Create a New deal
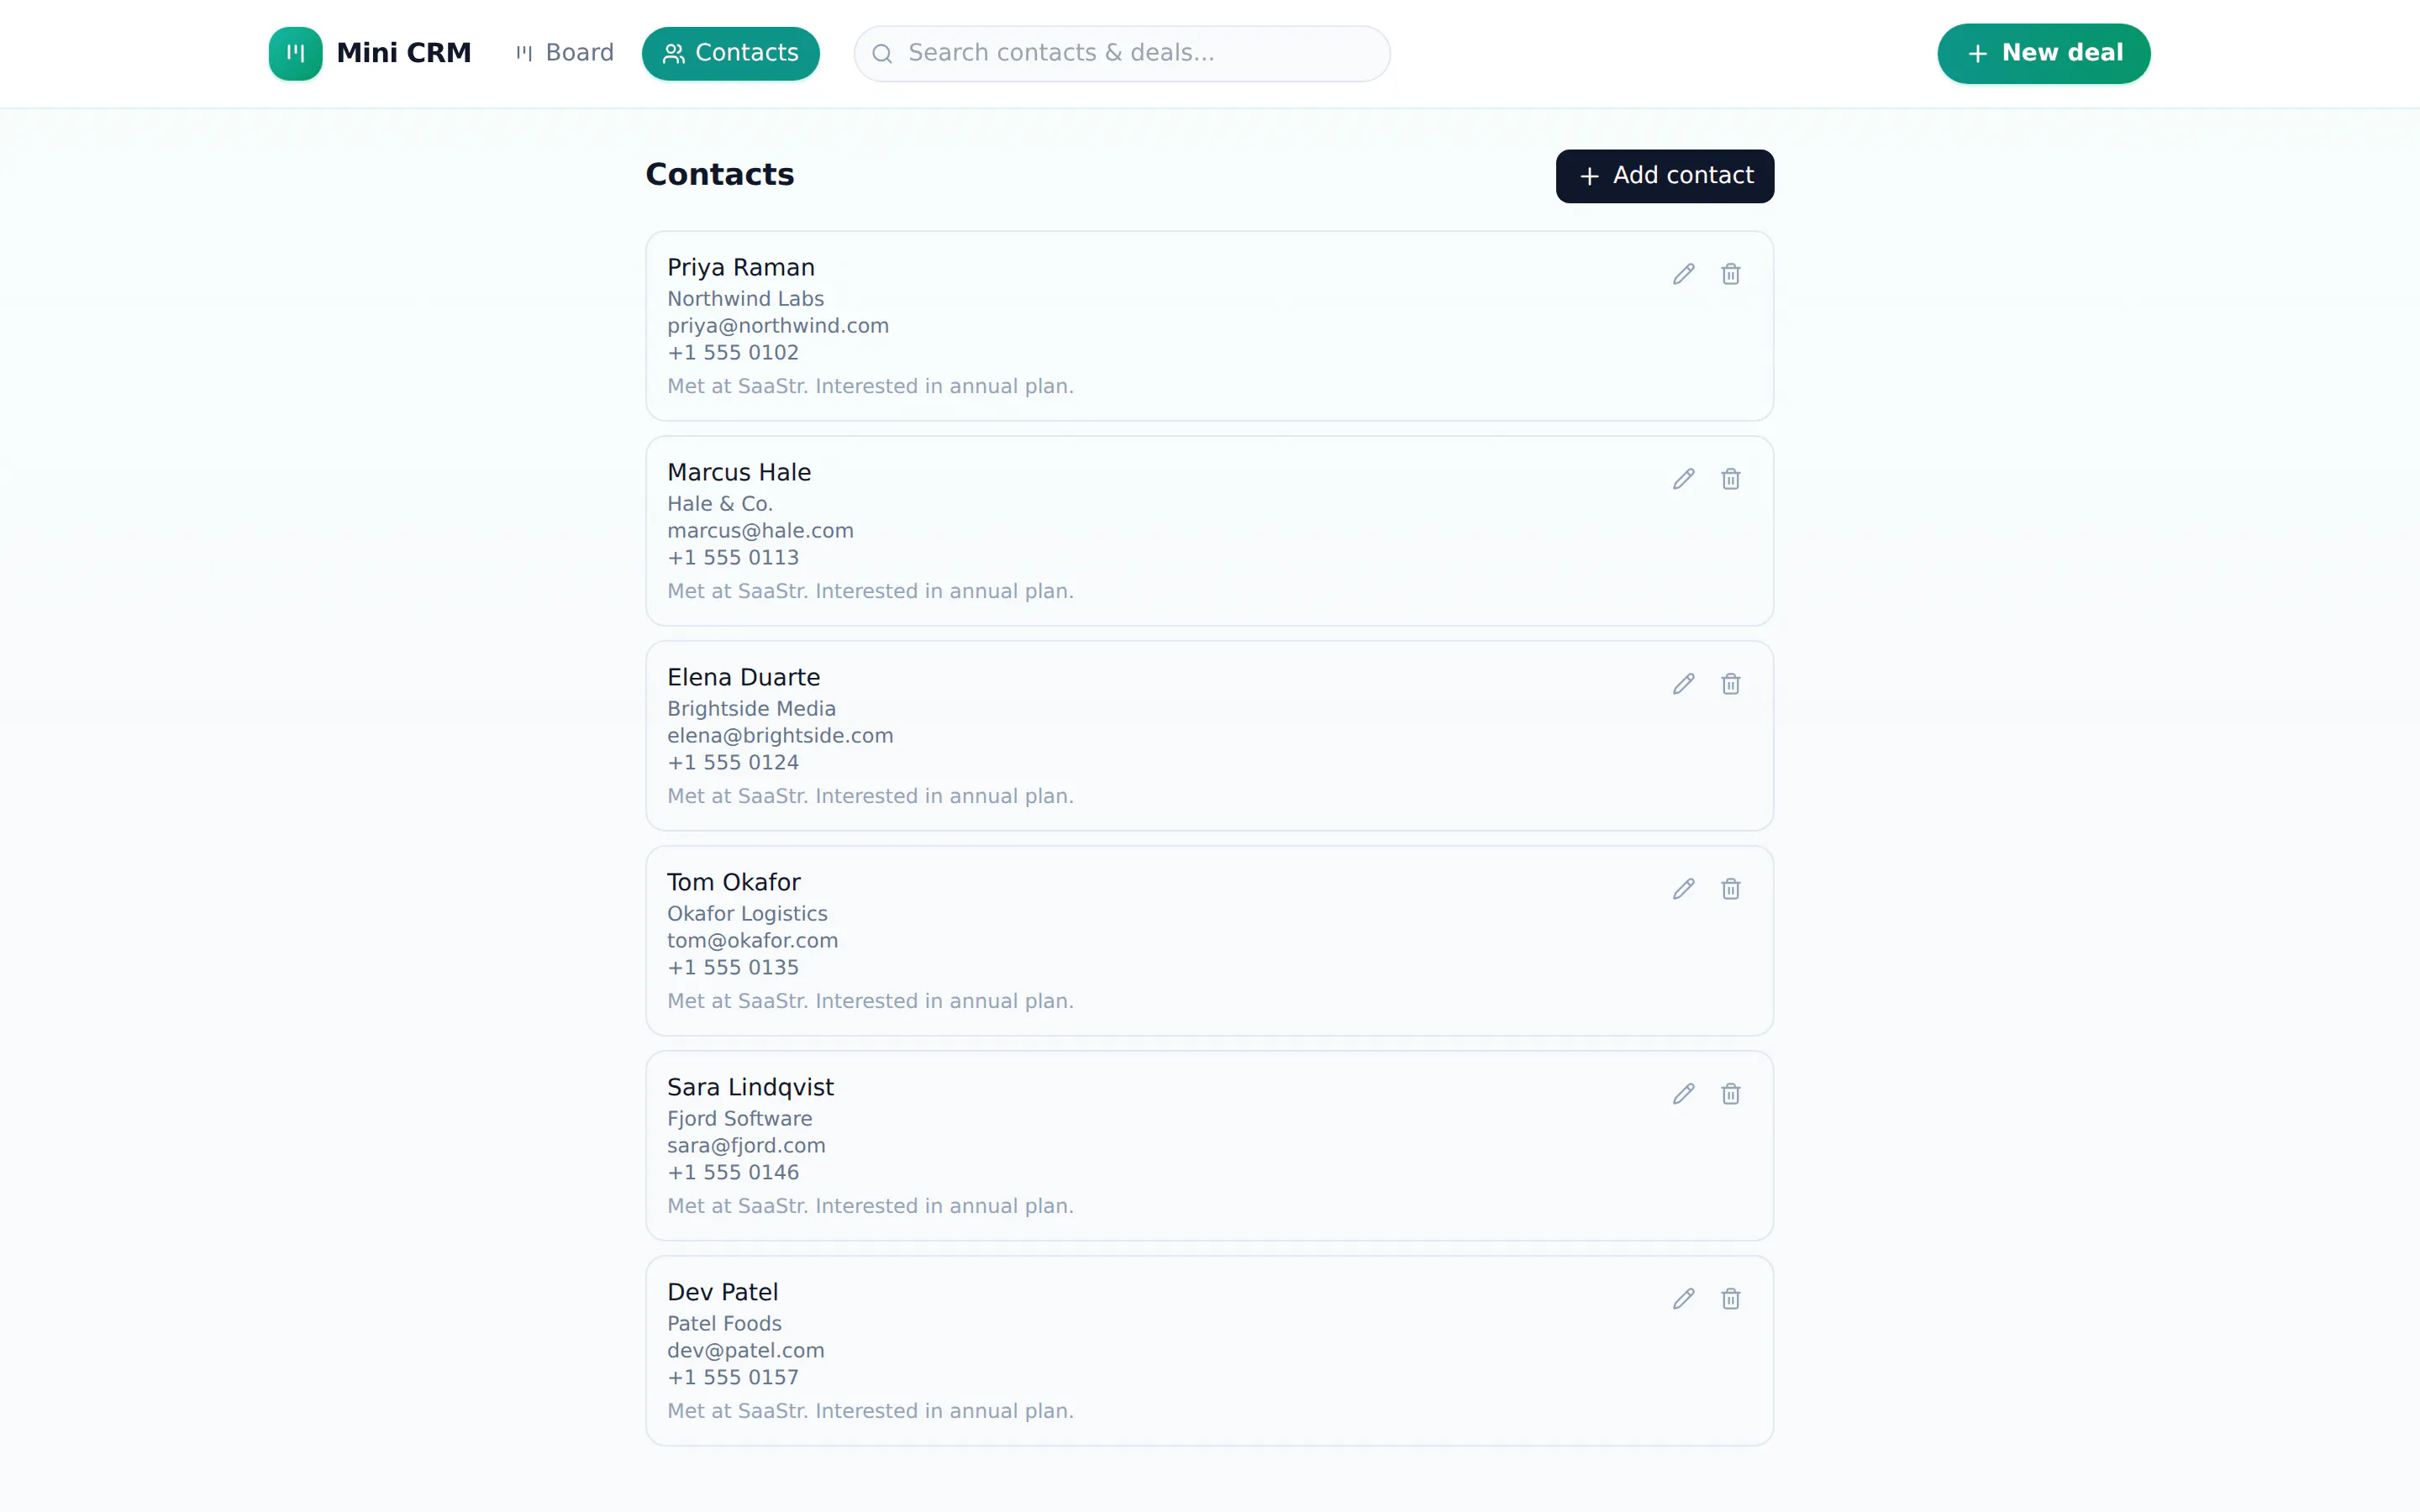2420x1512 pixels. [x=2043, y=53]
